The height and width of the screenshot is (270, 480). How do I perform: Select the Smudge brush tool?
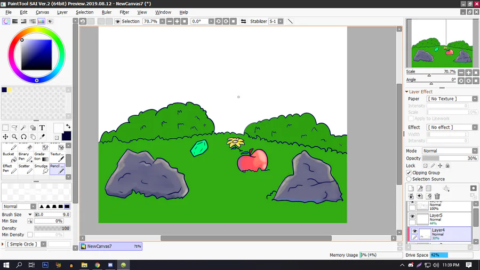(41, 169)
